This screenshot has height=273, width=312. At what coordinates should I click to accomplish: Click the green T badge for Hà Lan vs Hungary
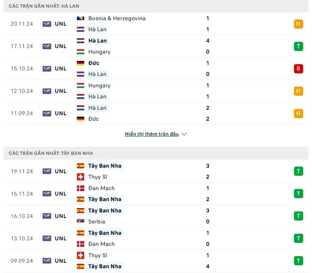(298, 46)
